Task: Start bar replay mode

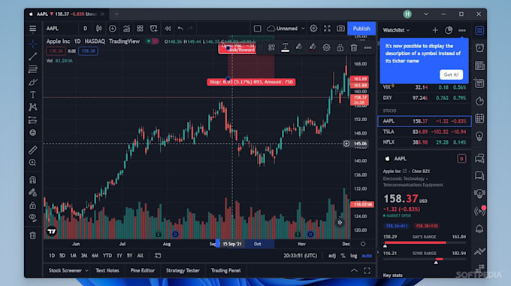Action: (168, 29)
